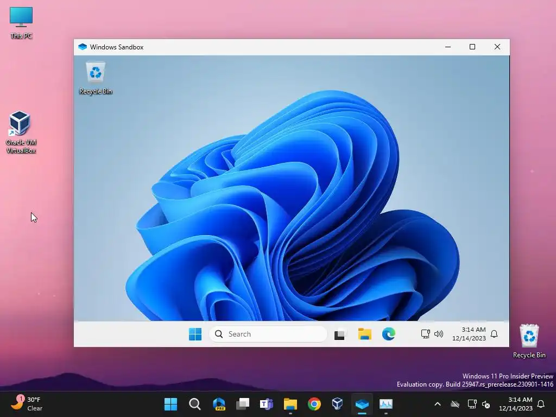
Task: Select the This PC desktop icon
Action: point(21,23)
